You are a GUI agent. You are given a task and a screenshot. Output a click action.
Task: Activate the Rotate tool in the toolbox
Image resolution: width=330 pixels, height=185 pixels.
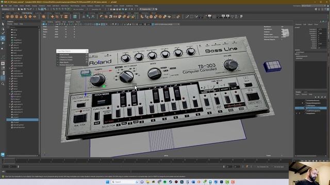pyautogui.click(x=3, y=43)
